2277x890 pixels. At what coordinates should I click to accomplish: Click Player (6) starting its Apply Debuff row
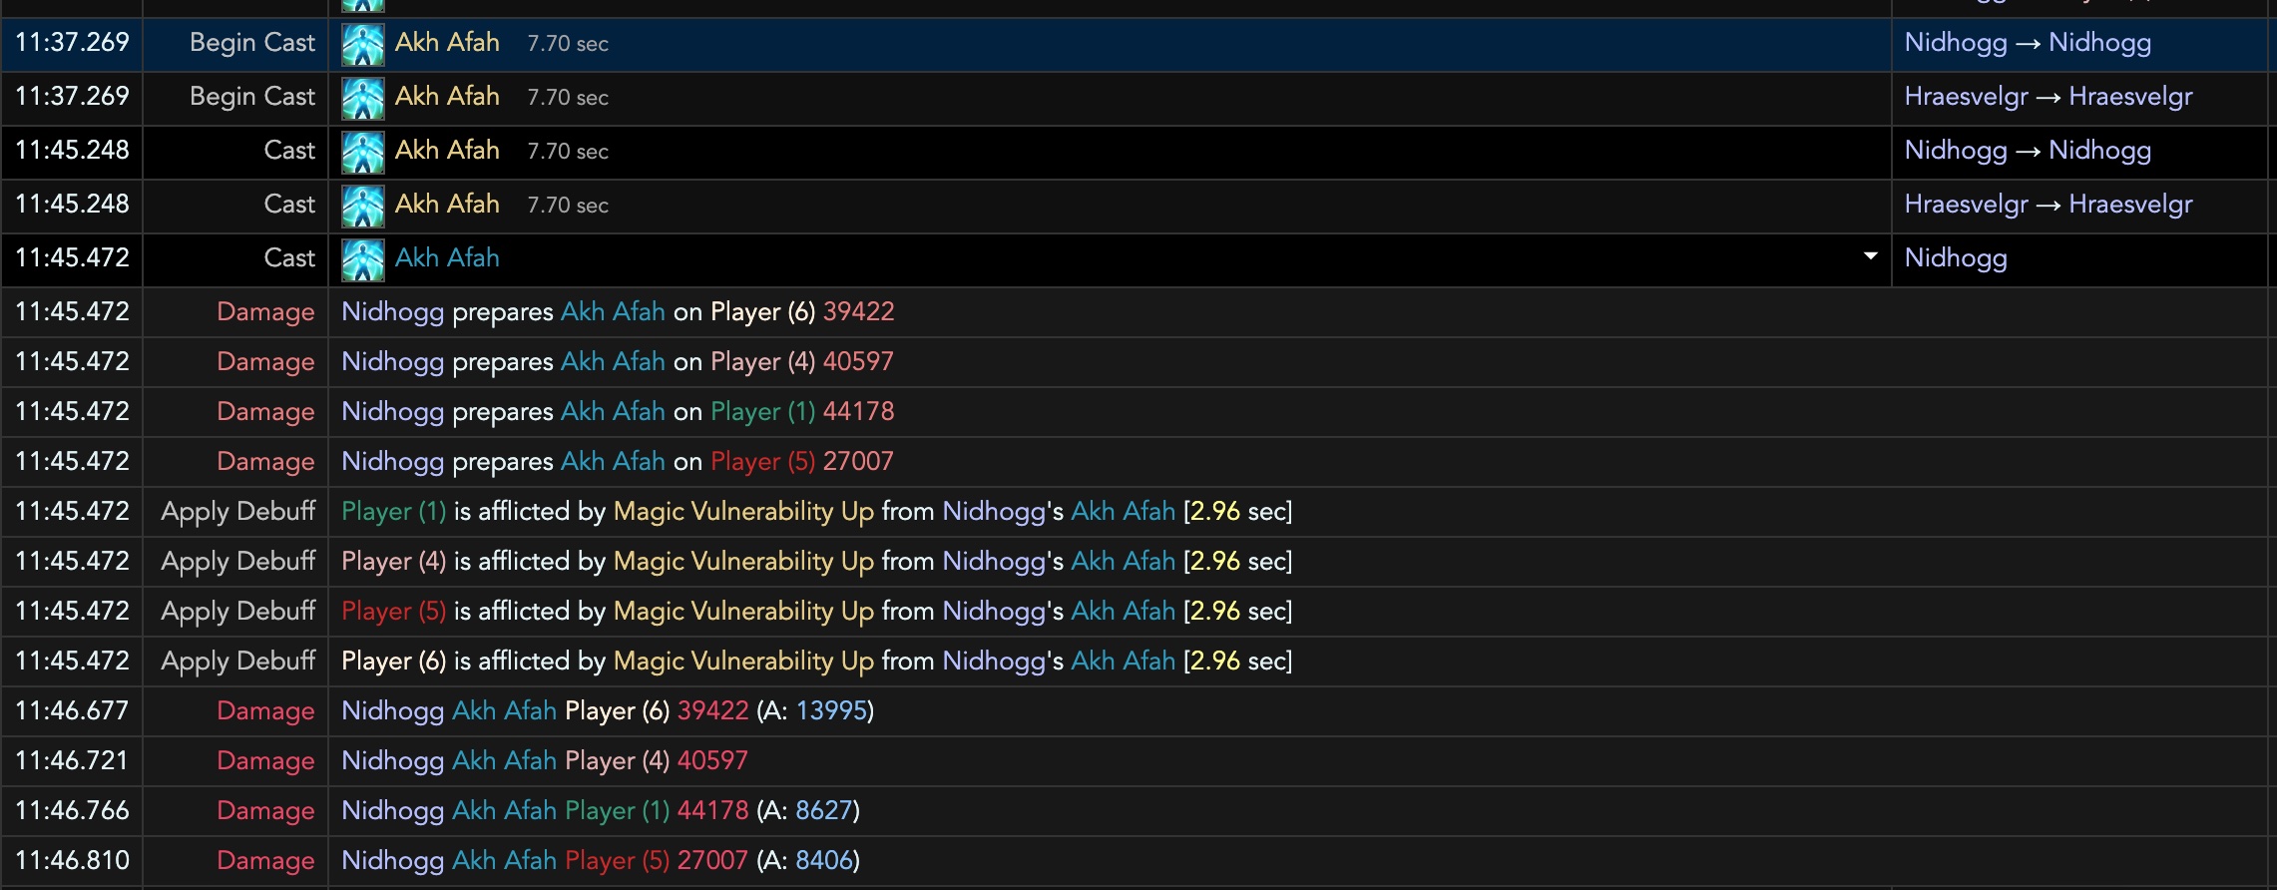coord(393,662)
